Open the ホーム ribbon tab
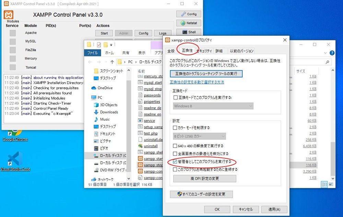Screen dimensions: 343x217 tap(109, 53)
